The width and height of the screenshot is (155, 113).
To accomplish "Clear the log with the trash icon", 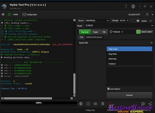I will point(103,103).
